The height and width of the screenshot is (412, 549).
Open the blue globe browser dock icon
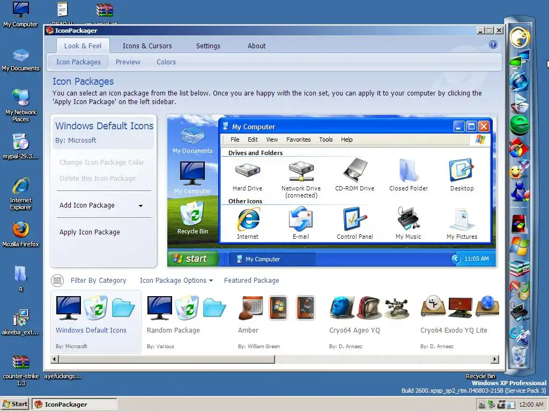(520, 81)
